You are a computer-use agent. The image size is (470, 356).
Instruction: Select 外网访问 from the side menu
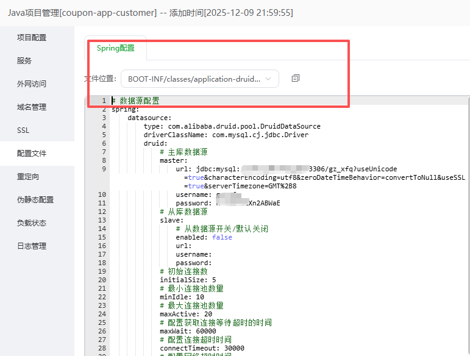pyautogui.click(x=32, y=84)
